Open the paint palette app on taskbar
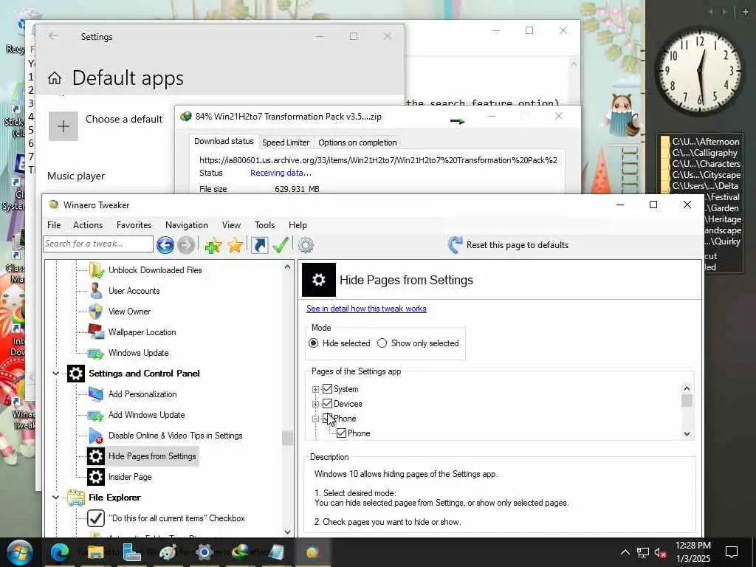This screenshot has height=567, width=756. pos(168,552)
